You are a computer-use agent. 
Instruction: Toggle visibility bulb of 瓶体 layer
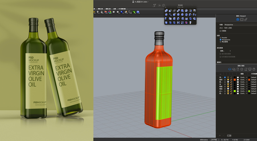[x=228, y=80]
